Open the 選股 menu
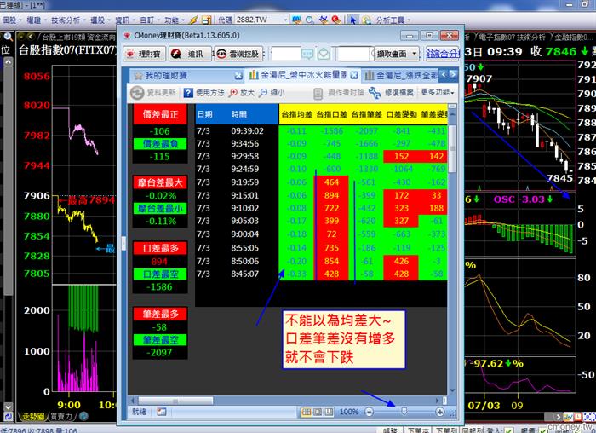The width and height of the screenshot is (596, 433). pyautogui.click(x=100, y=20)
